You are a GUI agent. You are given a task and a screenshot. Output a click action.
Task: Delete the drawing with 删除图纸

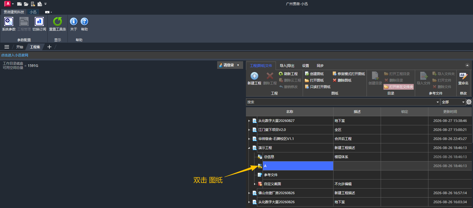[x=342, y=80]
